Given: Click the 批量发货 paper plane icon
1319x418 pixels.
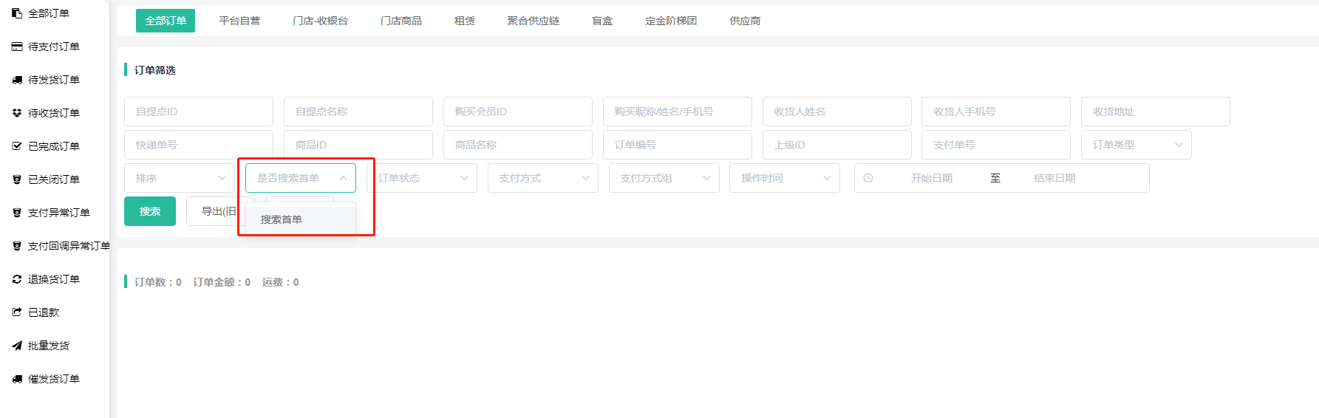Looking at the screenshot, I should pos(17,346).
